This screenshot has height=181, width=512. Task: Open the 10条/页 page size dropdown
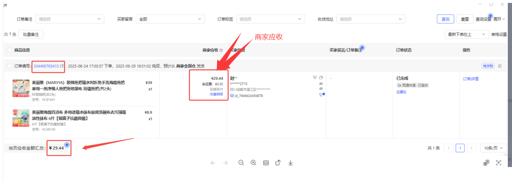pyautogui.click(x=493, y=148)
